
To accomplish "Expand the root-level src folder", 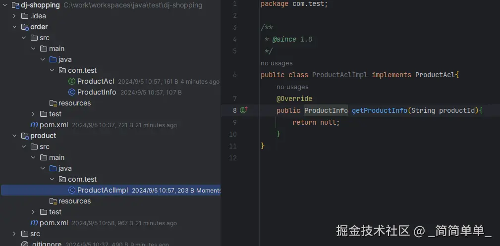I will click(x=14, y=234).
